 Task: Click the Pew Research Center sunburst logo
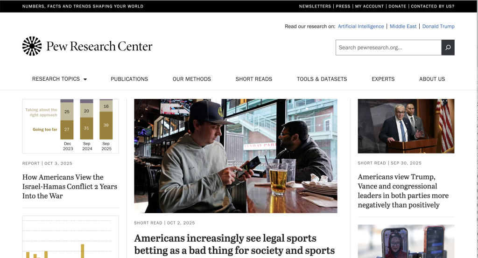tap(32, 46)
